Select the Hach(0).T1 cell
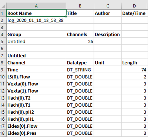Image resolution: width=148 pixels, height=137 pixels. click(36, 105)
